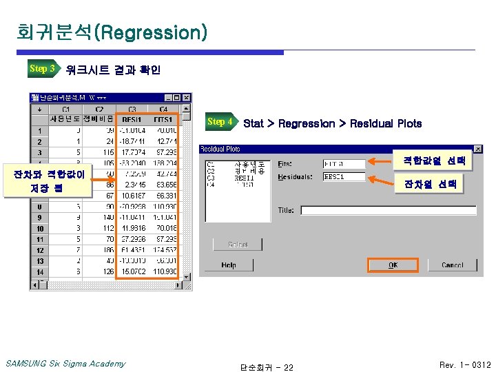The image size is (496, 372).
Task: Click cell value 70.018 in row 10
Action: tap(163, 229)
